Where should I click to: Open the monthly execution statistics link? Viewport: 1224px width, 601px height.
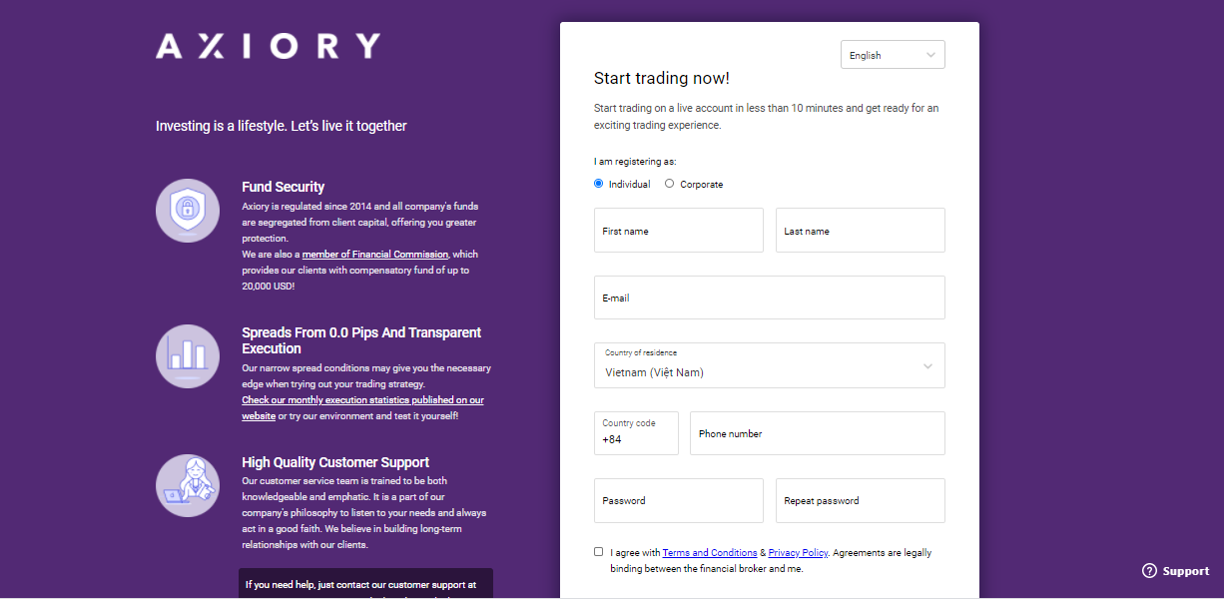point(362,407)
